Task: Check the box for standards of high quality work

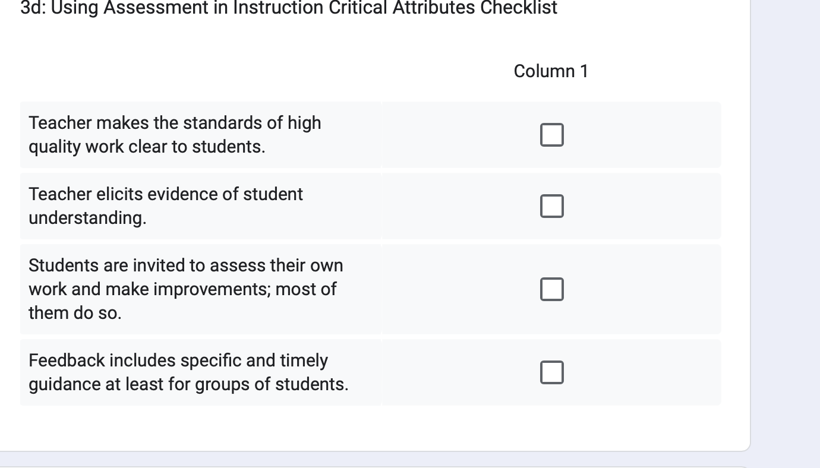Action: tap(551, 135)
